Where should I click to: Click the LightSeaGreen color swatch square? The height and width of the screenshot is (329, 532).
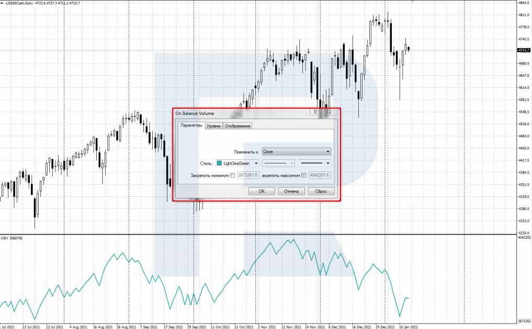tap(219, 163)
